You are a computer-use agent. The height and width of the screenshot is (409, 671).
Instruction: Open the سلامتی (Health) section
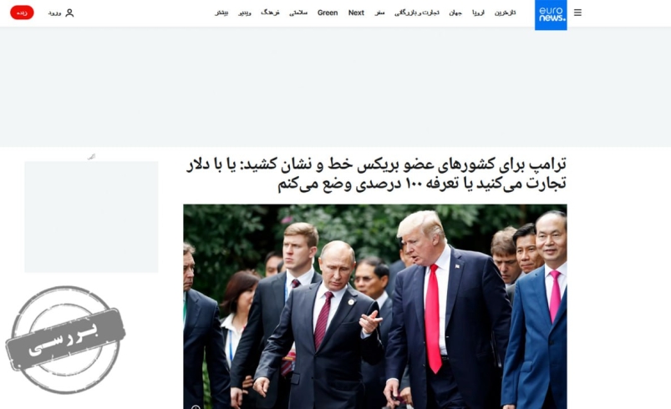point(298,13)
